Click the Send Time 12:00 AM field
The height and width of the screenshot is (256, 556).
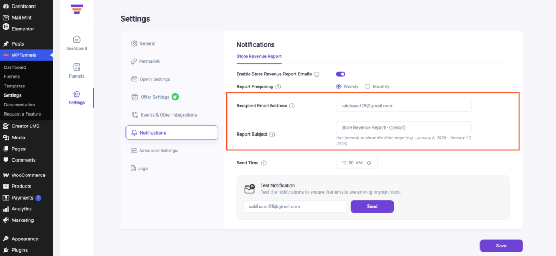click(357, 163)
